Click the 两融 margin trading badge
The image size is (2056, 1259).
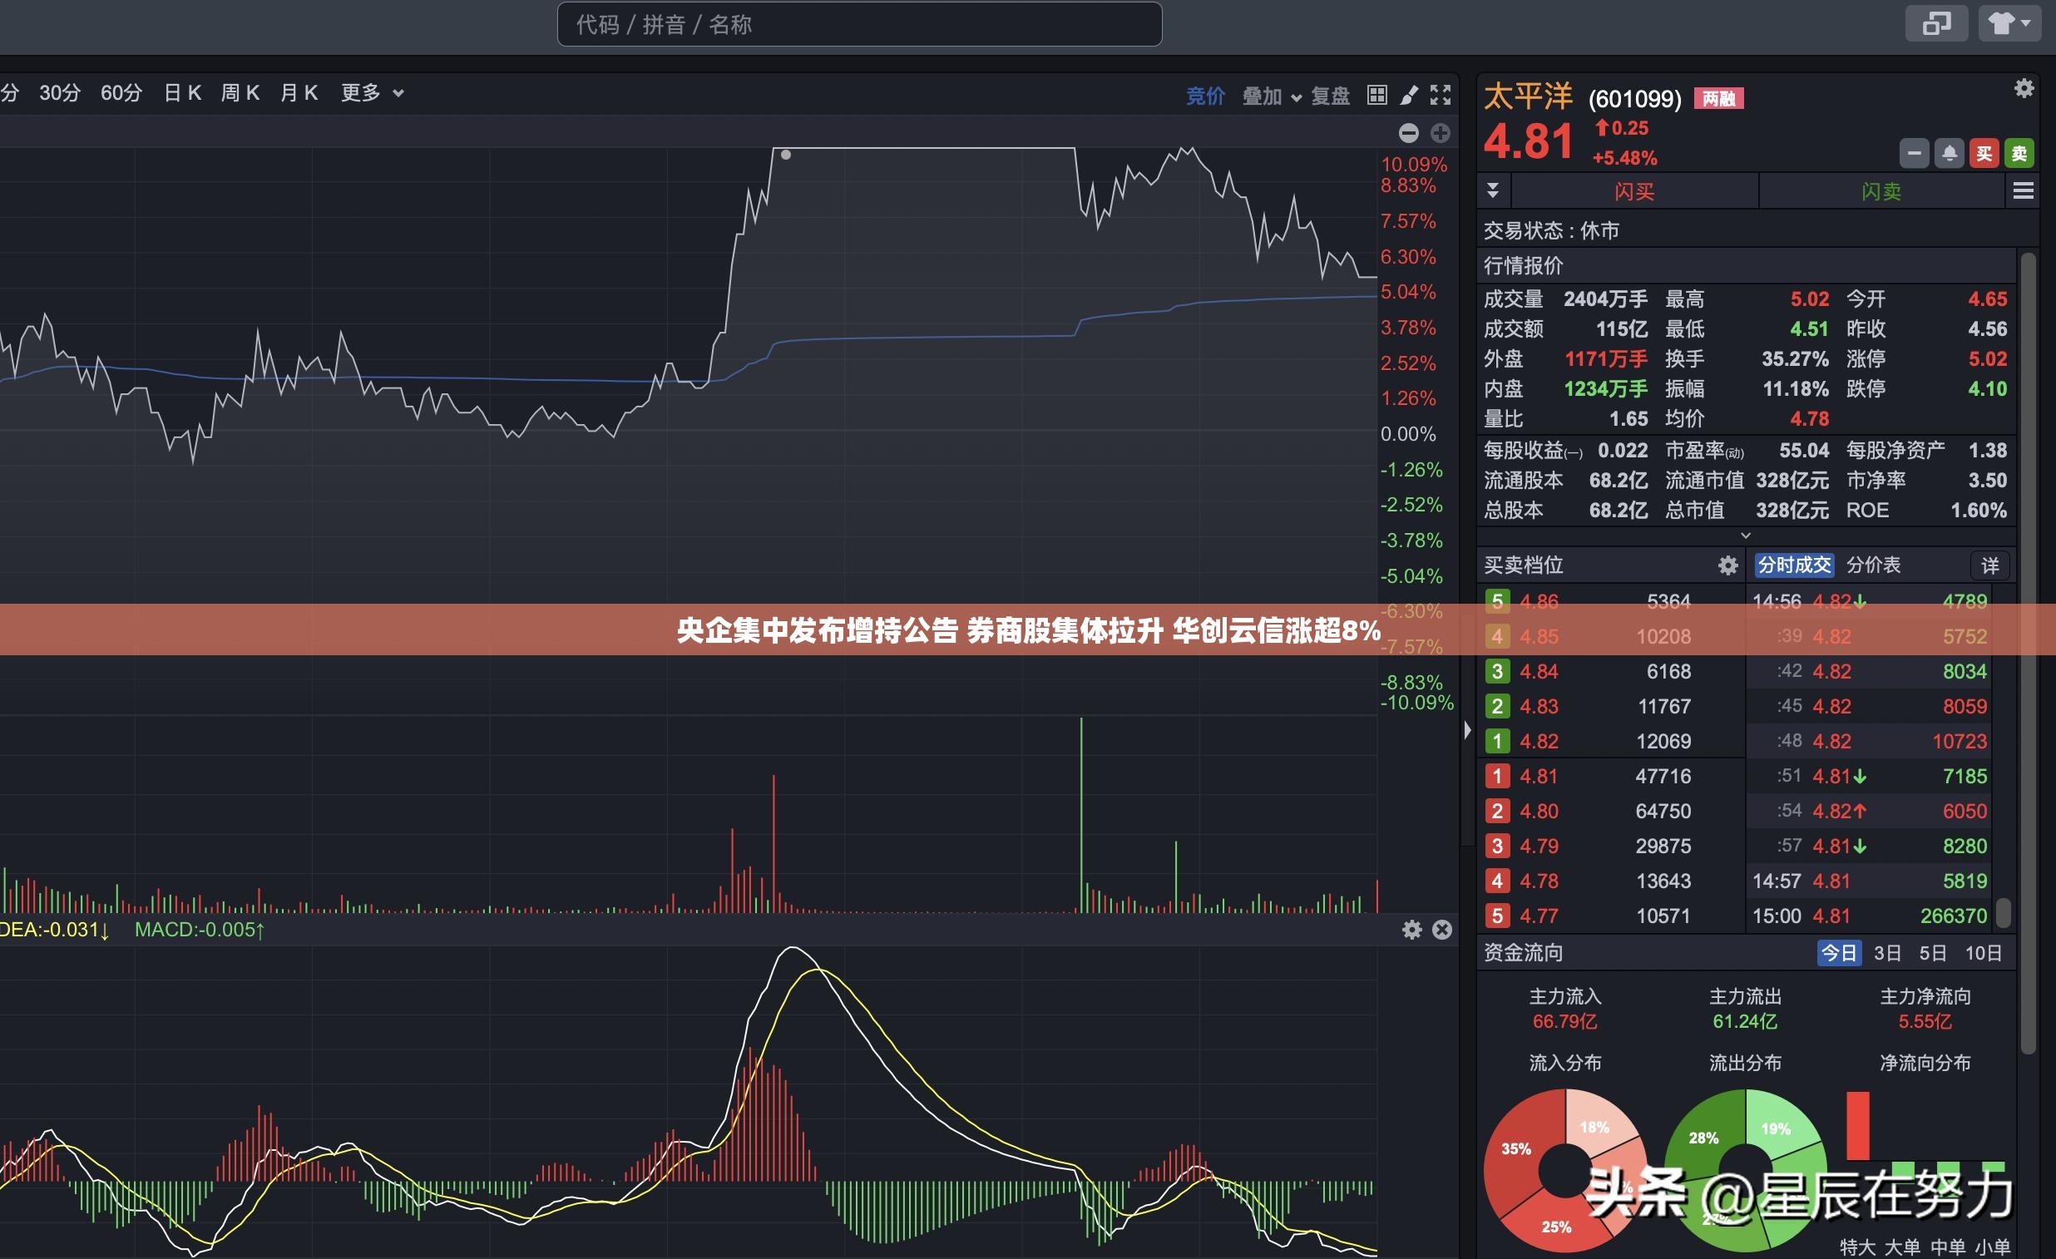(1718, 98)
